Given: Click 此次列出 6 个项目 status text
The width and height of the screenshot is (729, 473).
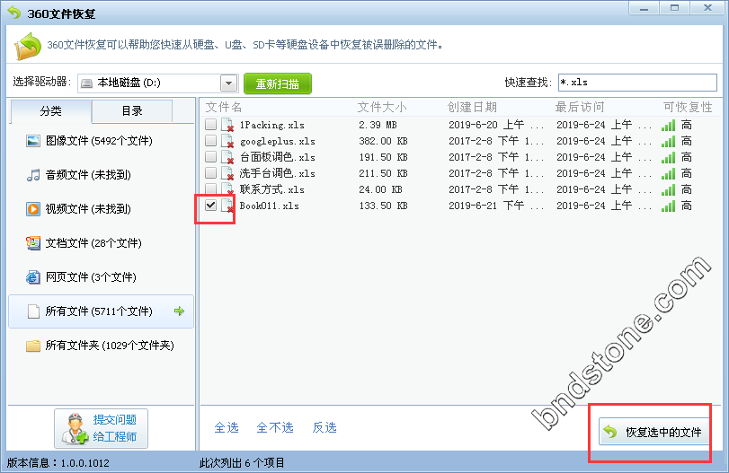Looking at the screenshot, I should tap(242, 463).
